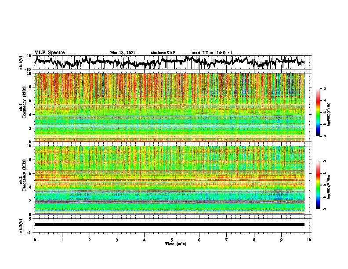This screenshot has width=348, height=269.
Task: Click time axis tick label '3'
Action: coord(117,240)
